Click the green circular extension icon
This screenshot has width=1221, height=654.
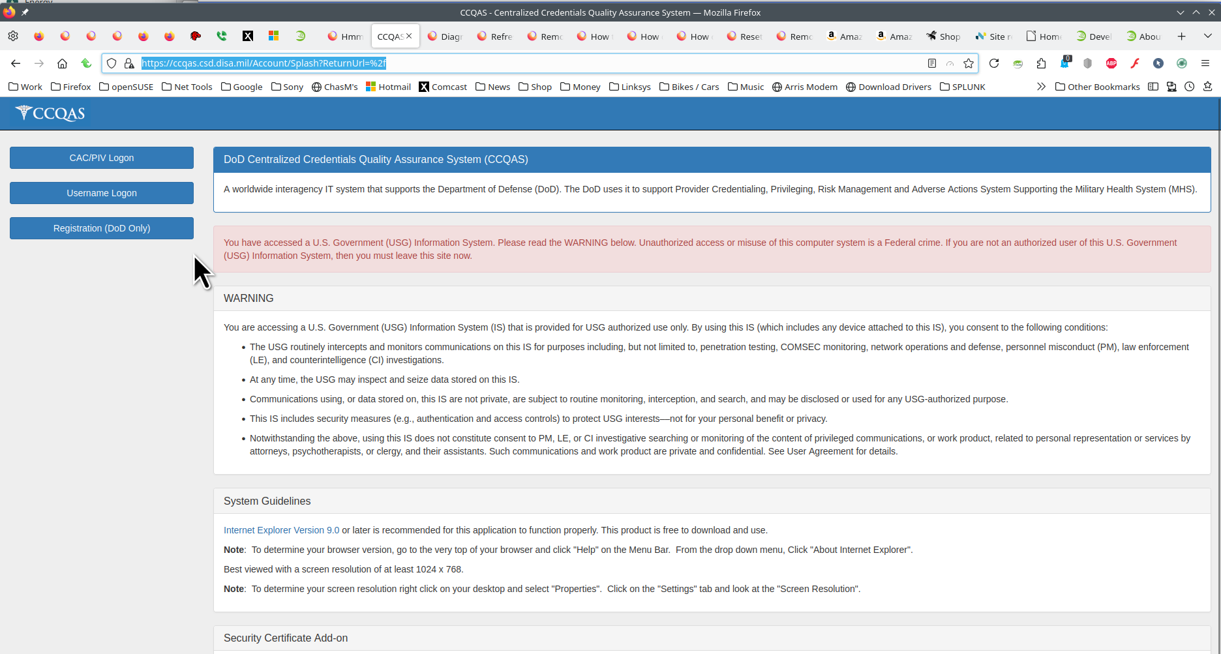1182,63
